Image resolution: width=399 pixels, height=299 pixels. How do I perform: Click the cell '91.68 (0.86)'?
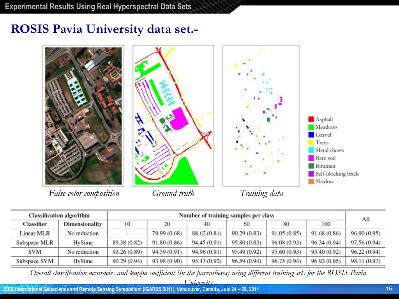pos(326,233)
